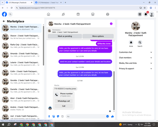Mute this chat via bell icon

click(131, 43)
